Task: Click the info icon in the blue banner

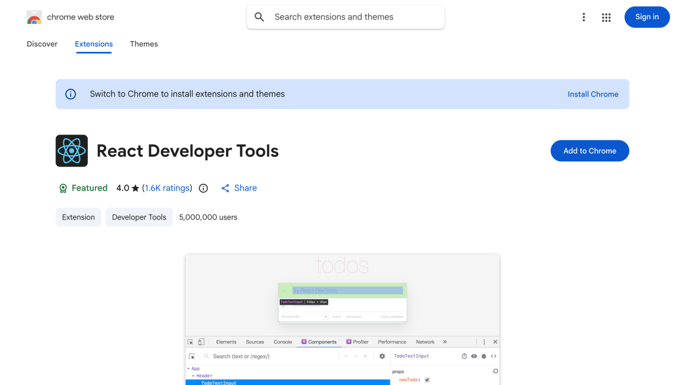Action: point(71,94)
